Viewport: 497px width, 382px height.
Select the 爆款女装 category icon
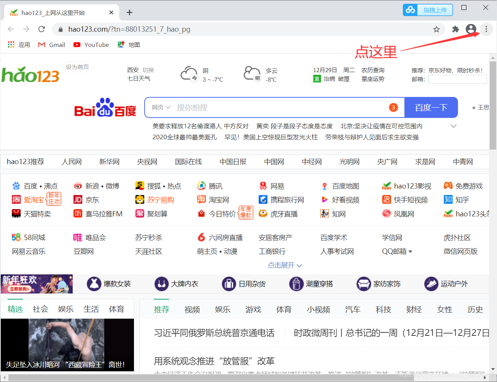pos(94,284)
